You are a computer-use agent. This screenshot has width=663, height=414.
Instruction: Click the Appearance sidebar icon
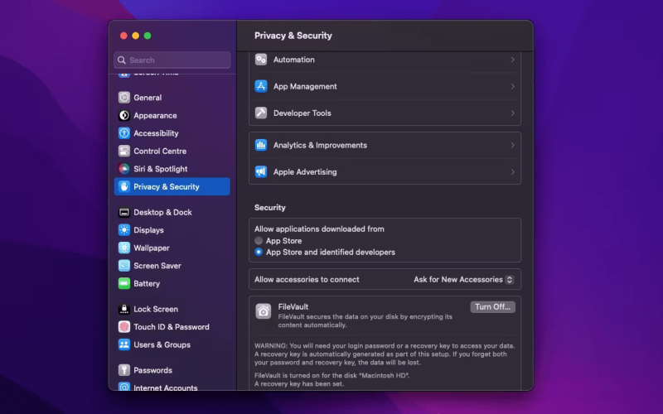123,115
